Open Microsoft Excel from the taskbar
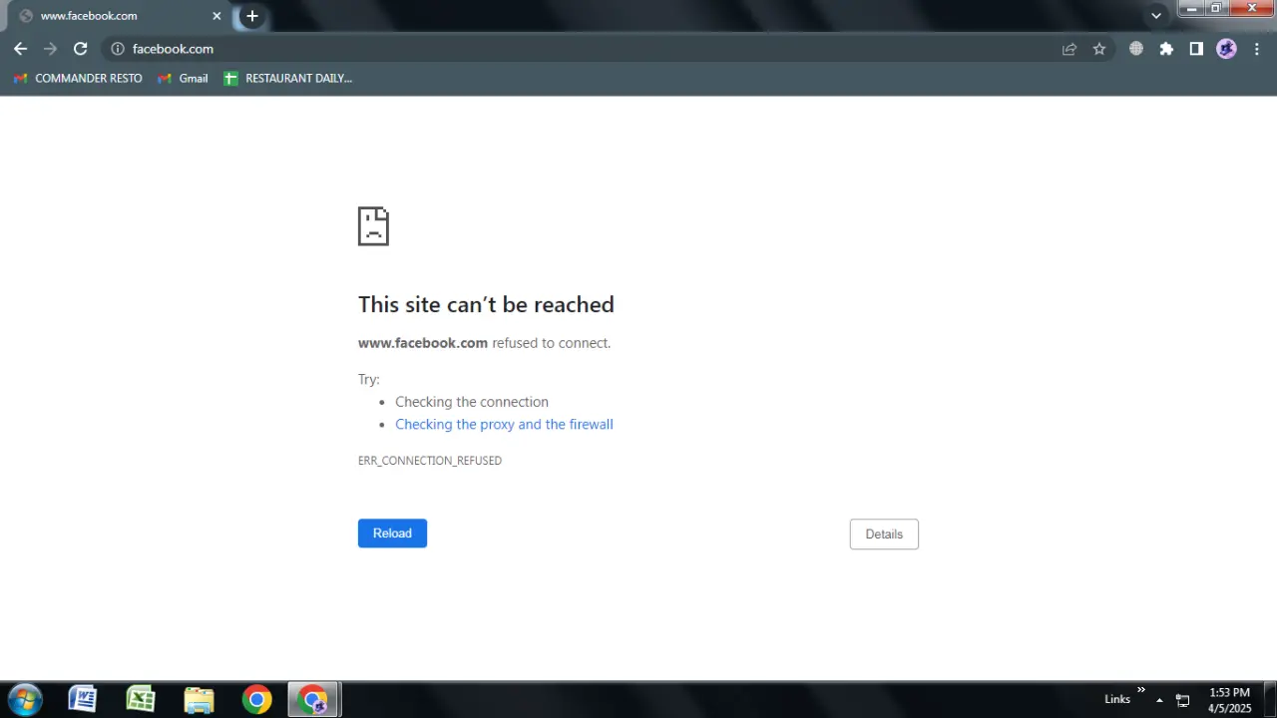Screen dimensions: 1277x718 click(x=141, y=700)
